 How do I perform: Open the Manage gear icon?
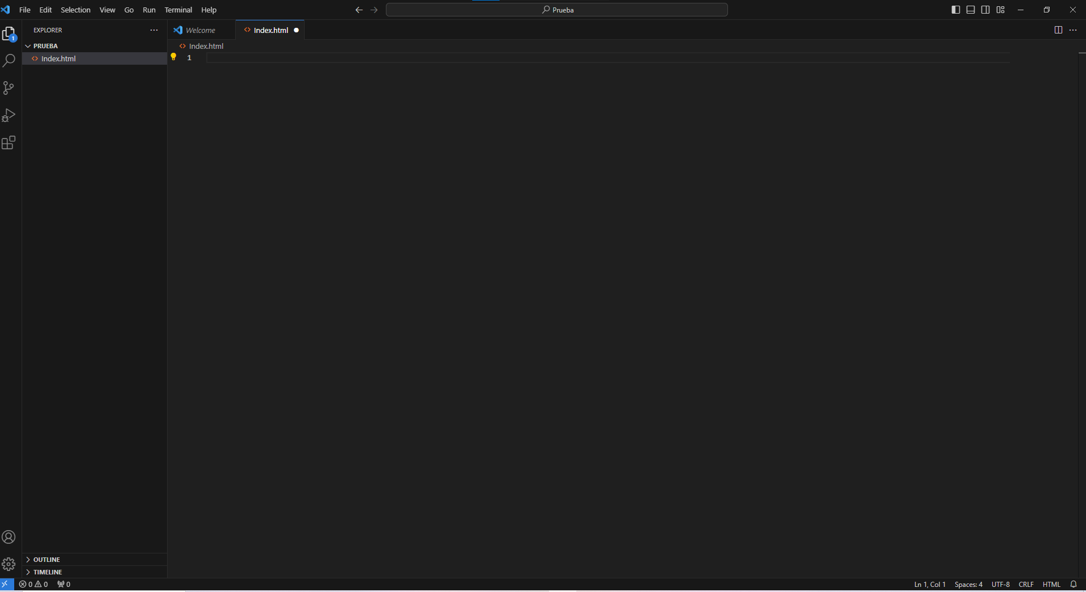click(9, 564)
